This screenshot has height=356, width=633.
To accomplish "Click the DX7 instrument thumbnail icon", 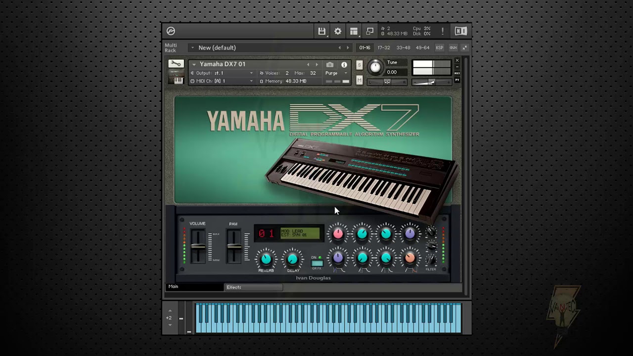I will pos(176,77).
